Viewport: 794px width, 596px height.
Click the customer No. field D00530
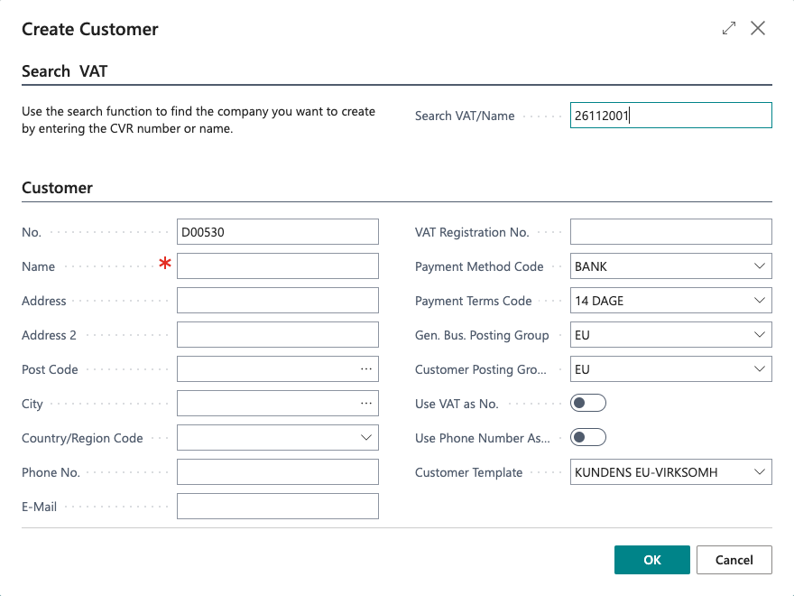coord(277,232)
